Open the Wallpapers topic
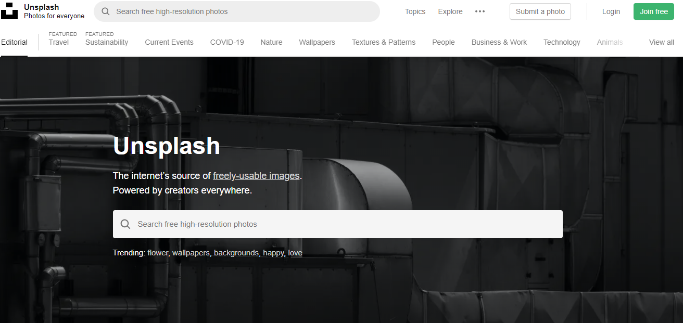 (317, 42)
